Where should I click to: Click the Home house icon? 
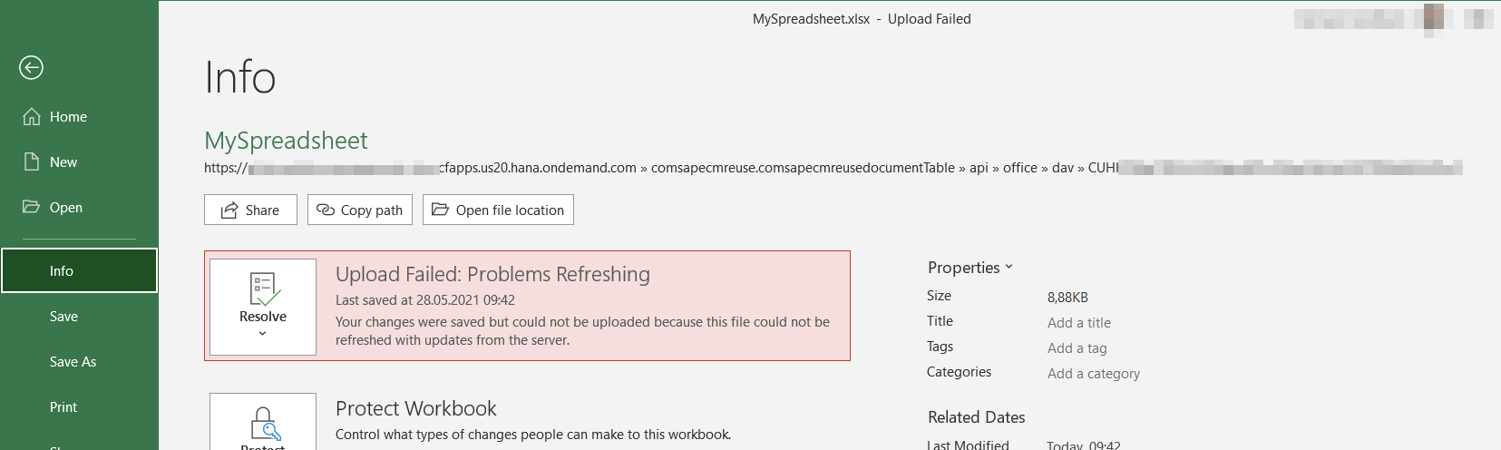click(32, 116)
